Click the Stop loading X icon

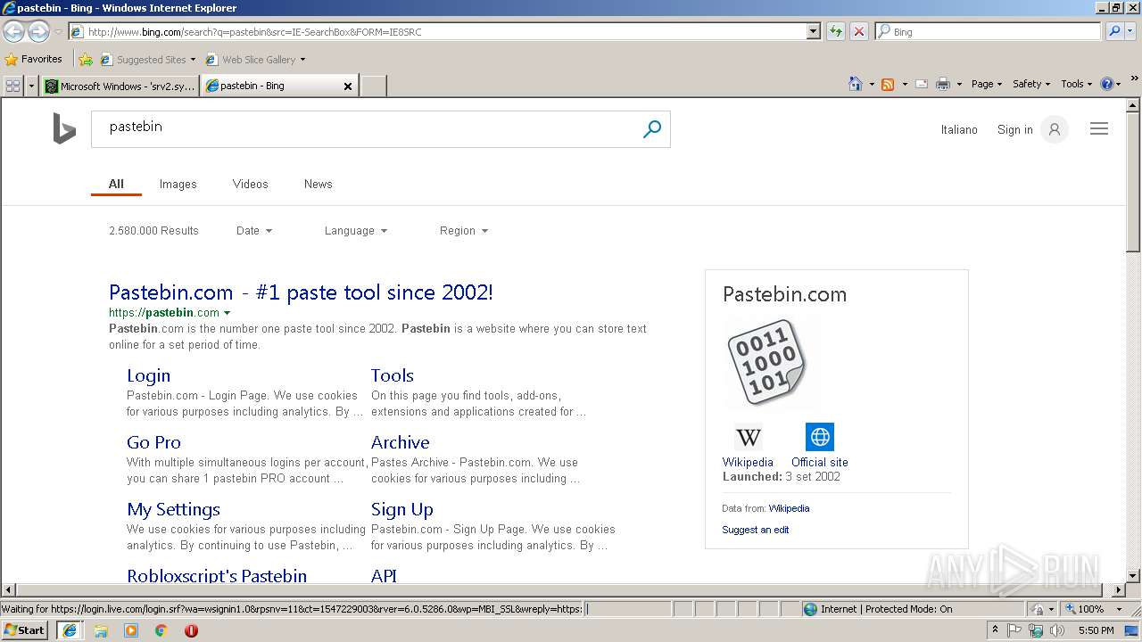point(858,31)
